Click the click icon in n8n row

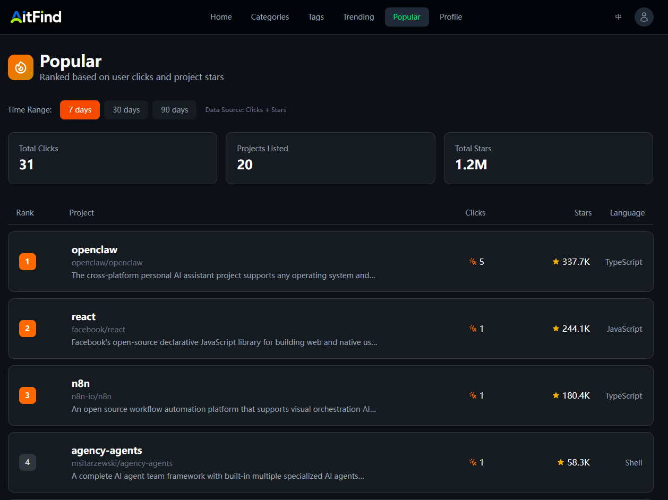(x=473, y=395)
